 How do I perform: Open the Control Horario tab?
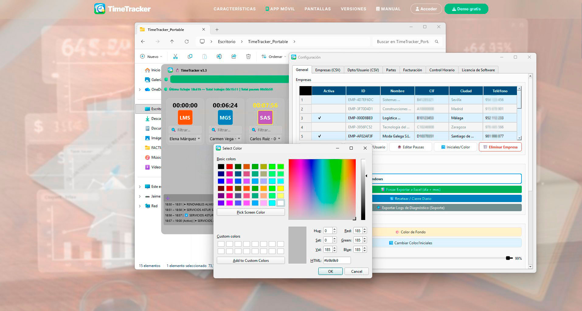tap(442, 70)
